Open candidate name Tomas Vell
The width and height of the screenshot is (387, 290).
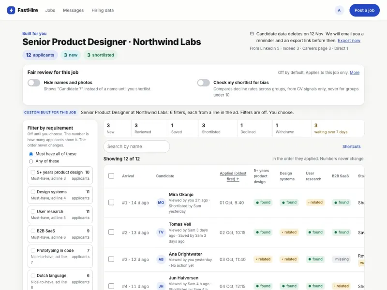click(x=180, y=224)
